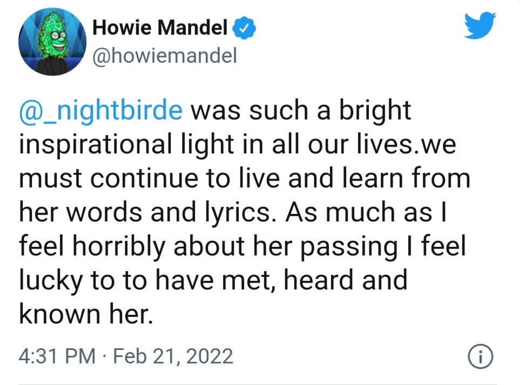Click the blue Twitter bird logo
This screenshot has width=520, height=385.
click(x=480, y=25)
